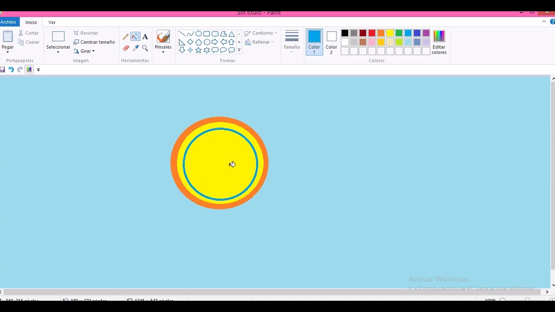Choose the Five-point star shape

[199, 50]
